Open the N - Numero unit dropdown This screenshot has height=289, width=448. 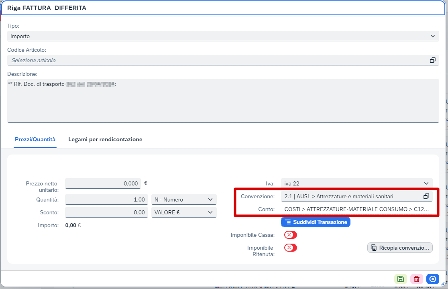tap(184, 199)
